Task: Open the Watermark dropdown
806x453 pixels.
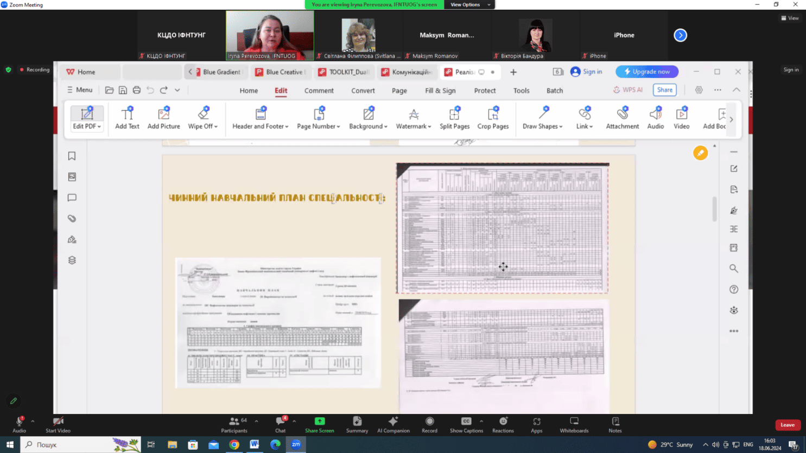Action: (x=413, y=126)
